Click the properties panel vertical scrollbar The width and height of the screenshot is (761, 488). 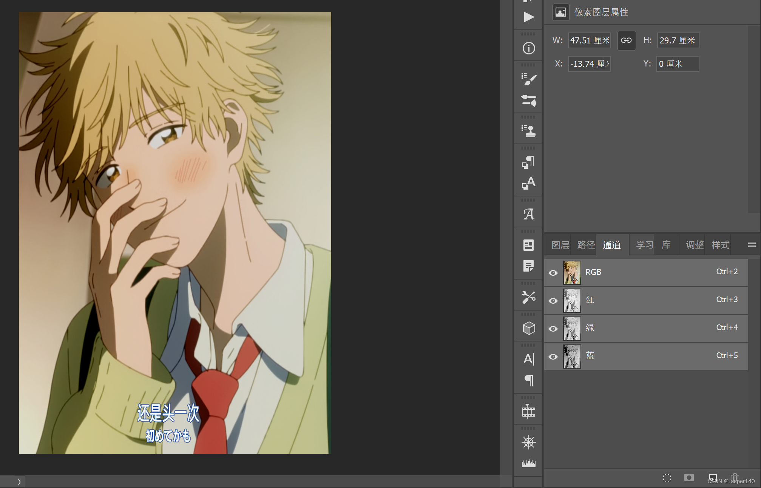point(754,120)
